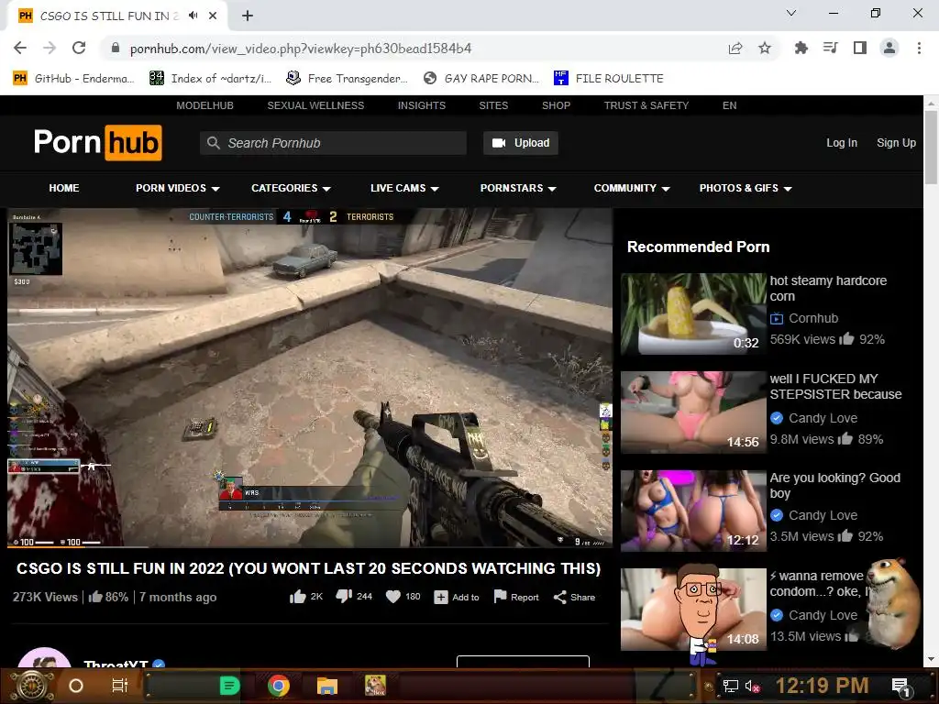This screenshot has height=704, width=939.
Task: Go back to the previous page
Action: (20, 48)
